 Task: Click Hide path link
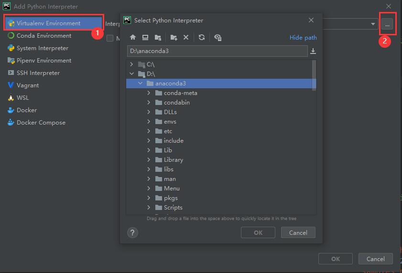coord(303,37)
